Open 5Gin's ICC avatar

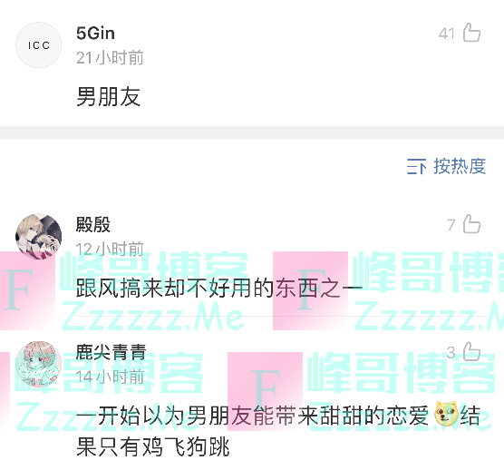point(39,45)
